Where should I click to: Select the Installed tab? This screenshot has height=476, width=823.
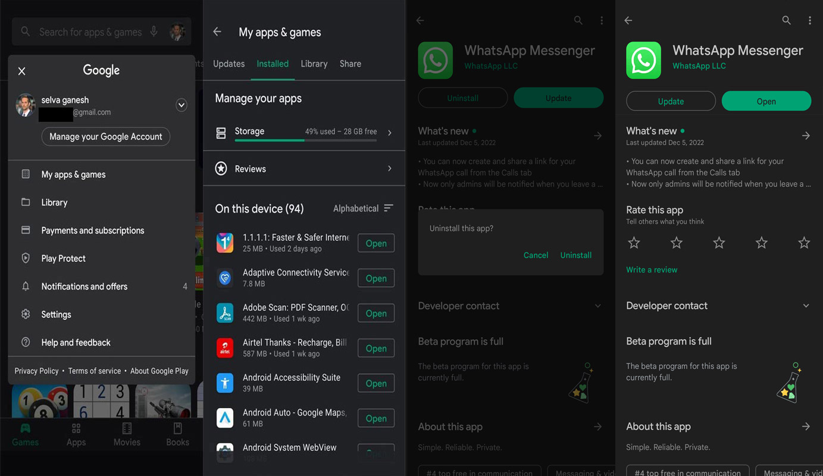273,64
